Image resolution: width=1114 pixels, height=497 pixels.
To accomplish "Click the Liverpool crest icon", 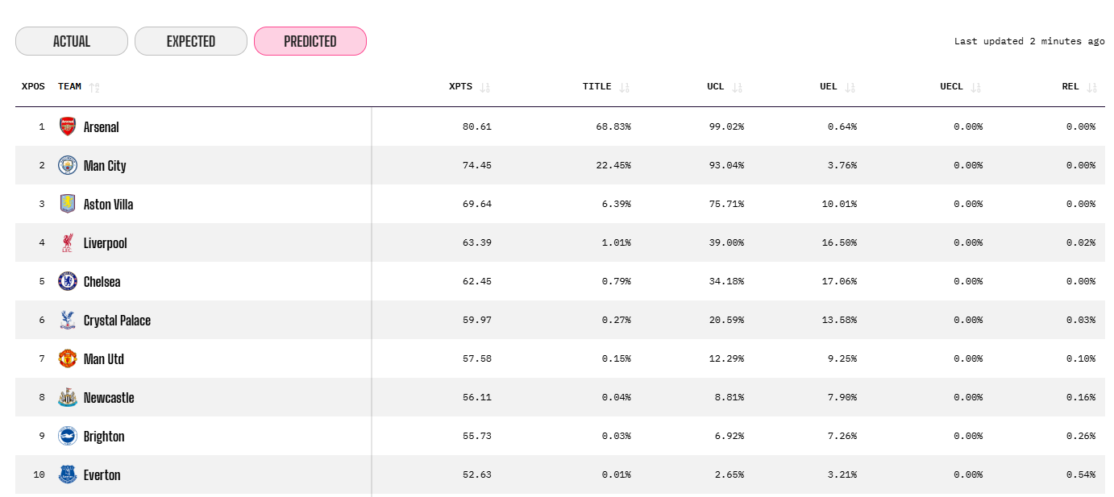I will [68, 242].
